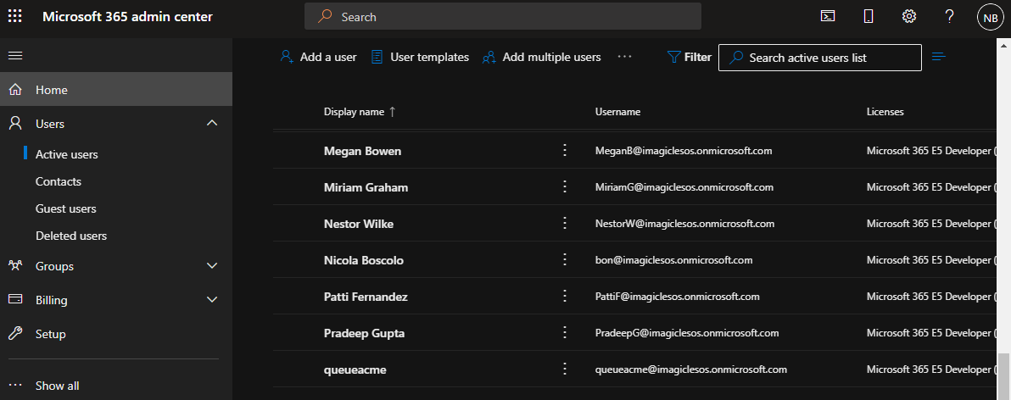This screenshot has height=400, width=1011.
Task: Expand the Groups navigation section
Action: click(x=212, y=266)
